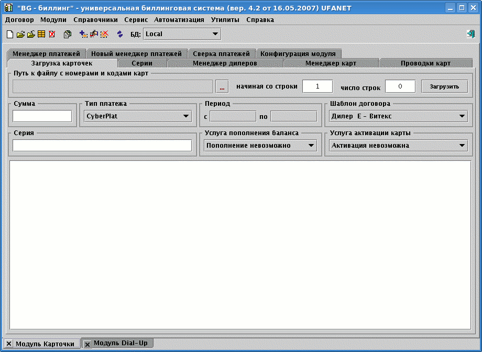Click the blank page new contract icon

pyautogui.click(x=9, y=34)
